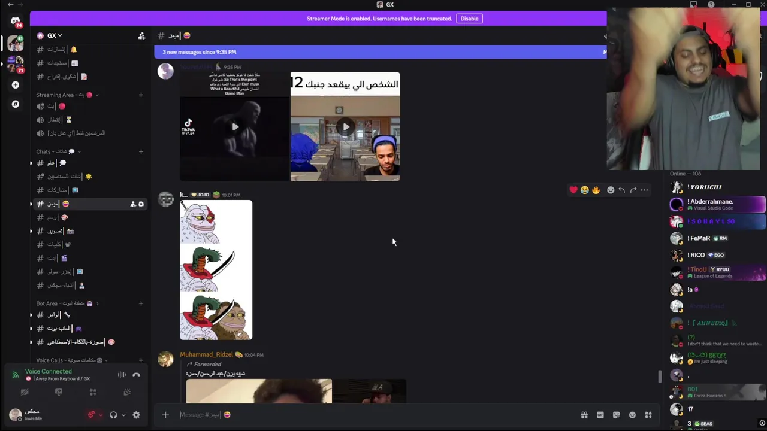This screenshot has height=431, width=767.
Task: Open sun emoji text channel
Action: 89,177
